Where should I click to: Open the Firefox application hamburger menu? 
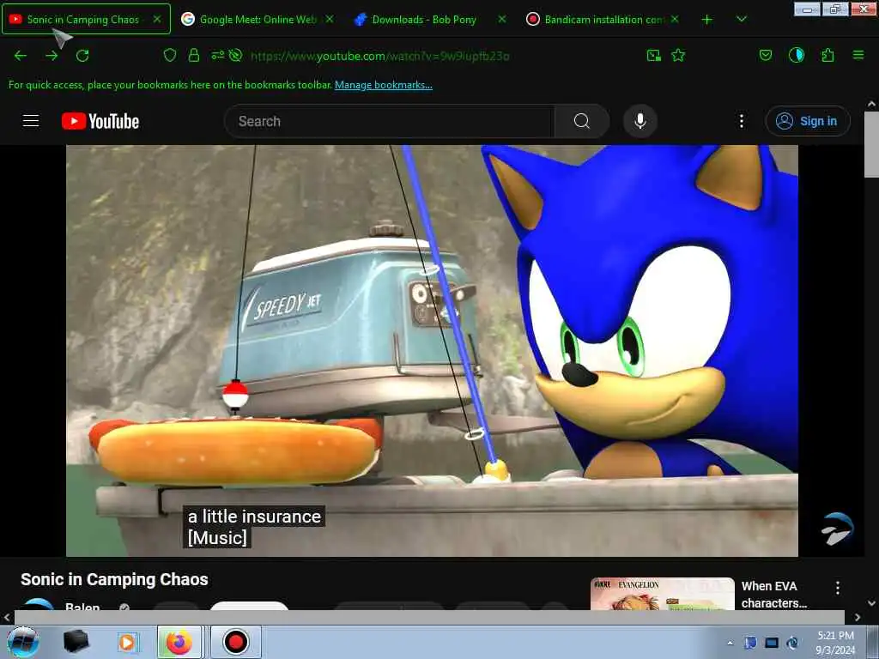pos(858,55)
